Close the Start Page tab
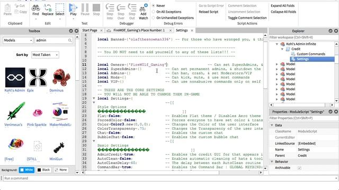Viewport: 339px width, 190px height. [101, 31]
